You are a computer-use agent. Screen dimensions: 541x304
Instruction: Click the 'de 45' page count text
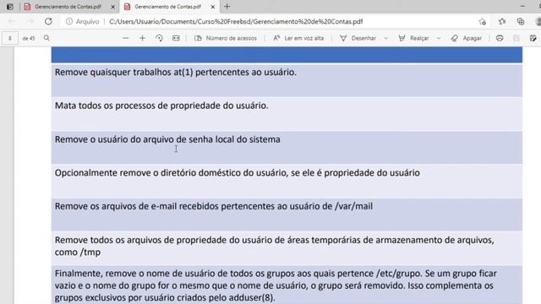pyautogui.click(x=29, y=38)
